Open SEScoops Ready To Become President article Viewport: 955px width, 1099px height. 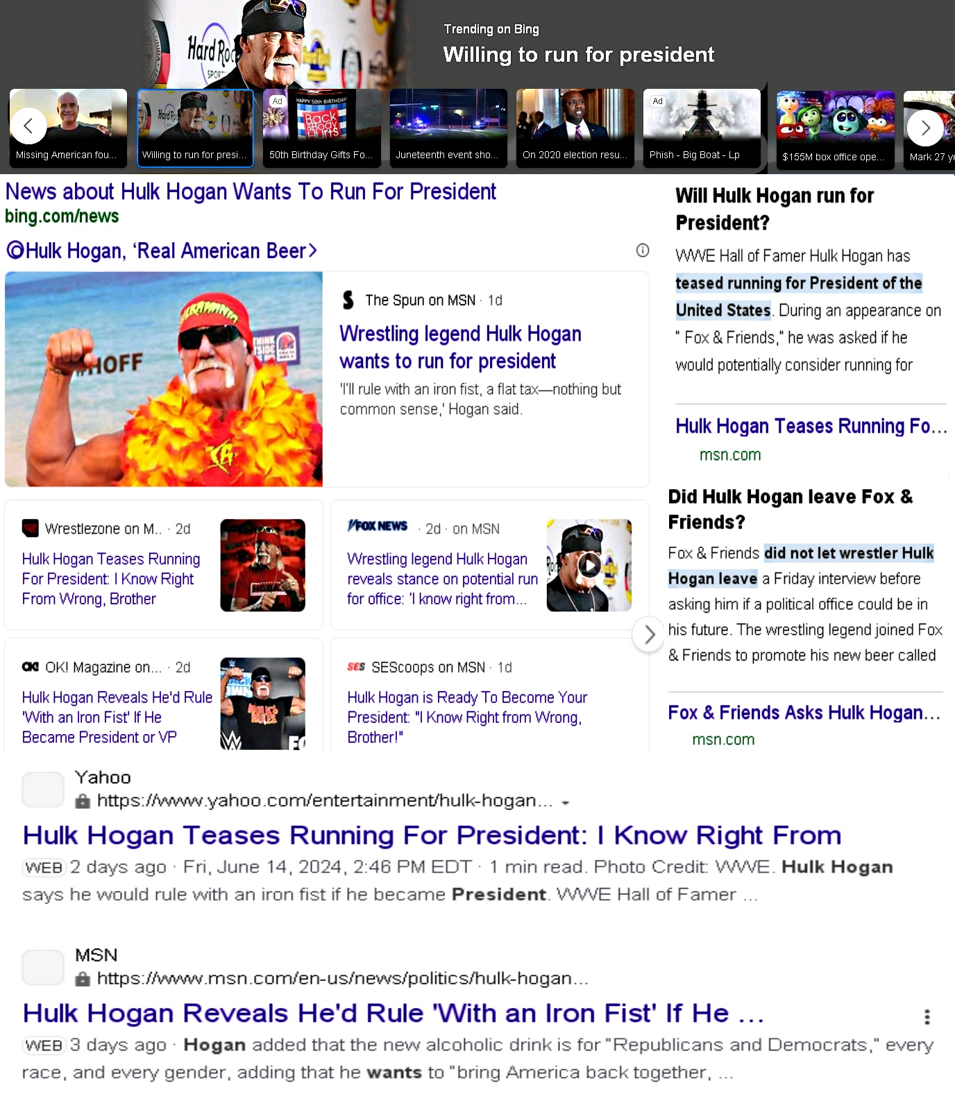[467, 717]
